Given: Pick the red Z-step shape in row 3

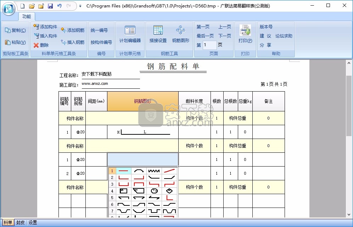Looking at the screenshot, I should pos(154,184).
